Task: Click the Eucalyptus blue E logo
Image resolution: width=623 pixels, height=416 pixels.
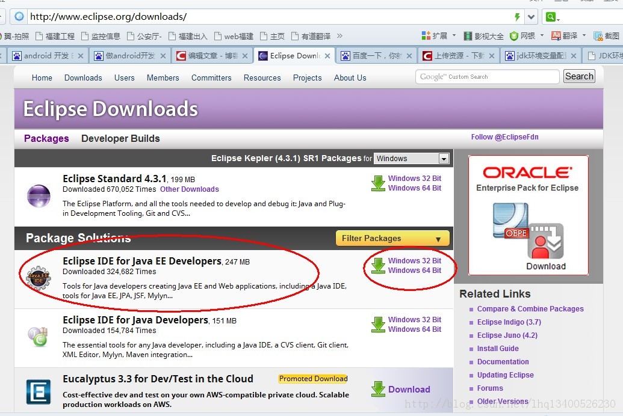Action: click(38, 392)
